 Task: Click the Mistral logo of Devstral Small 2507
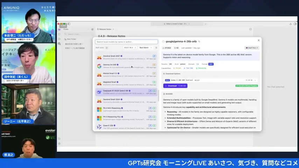tap(99, 57)
